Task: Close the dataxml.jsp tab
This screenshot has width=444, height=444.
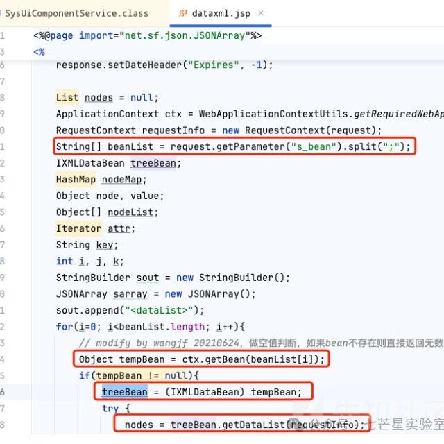Action: coord(261,13)
